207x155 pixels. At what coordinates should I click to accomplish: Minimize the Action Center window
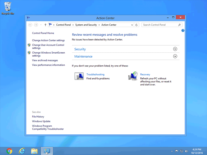point(168,18)
